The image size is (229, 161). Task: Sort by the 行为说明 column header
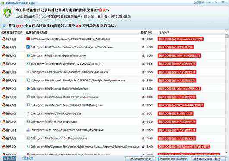(164, 32)
